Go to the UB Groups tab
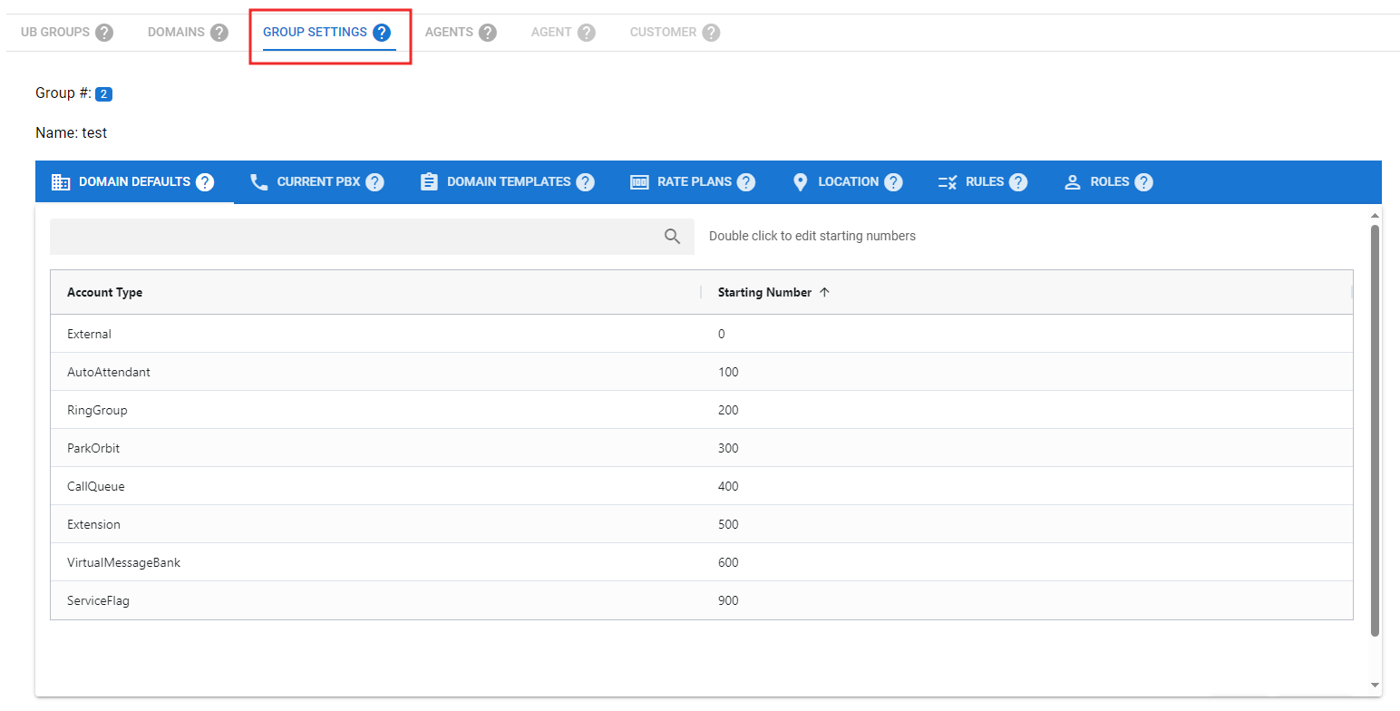1400x711 pixels. pos(55,33)
